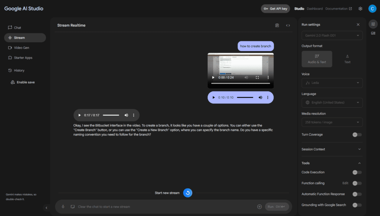Toggle Turn Coverage switch
The image size is (380, 216).
(x=357, y=135)
